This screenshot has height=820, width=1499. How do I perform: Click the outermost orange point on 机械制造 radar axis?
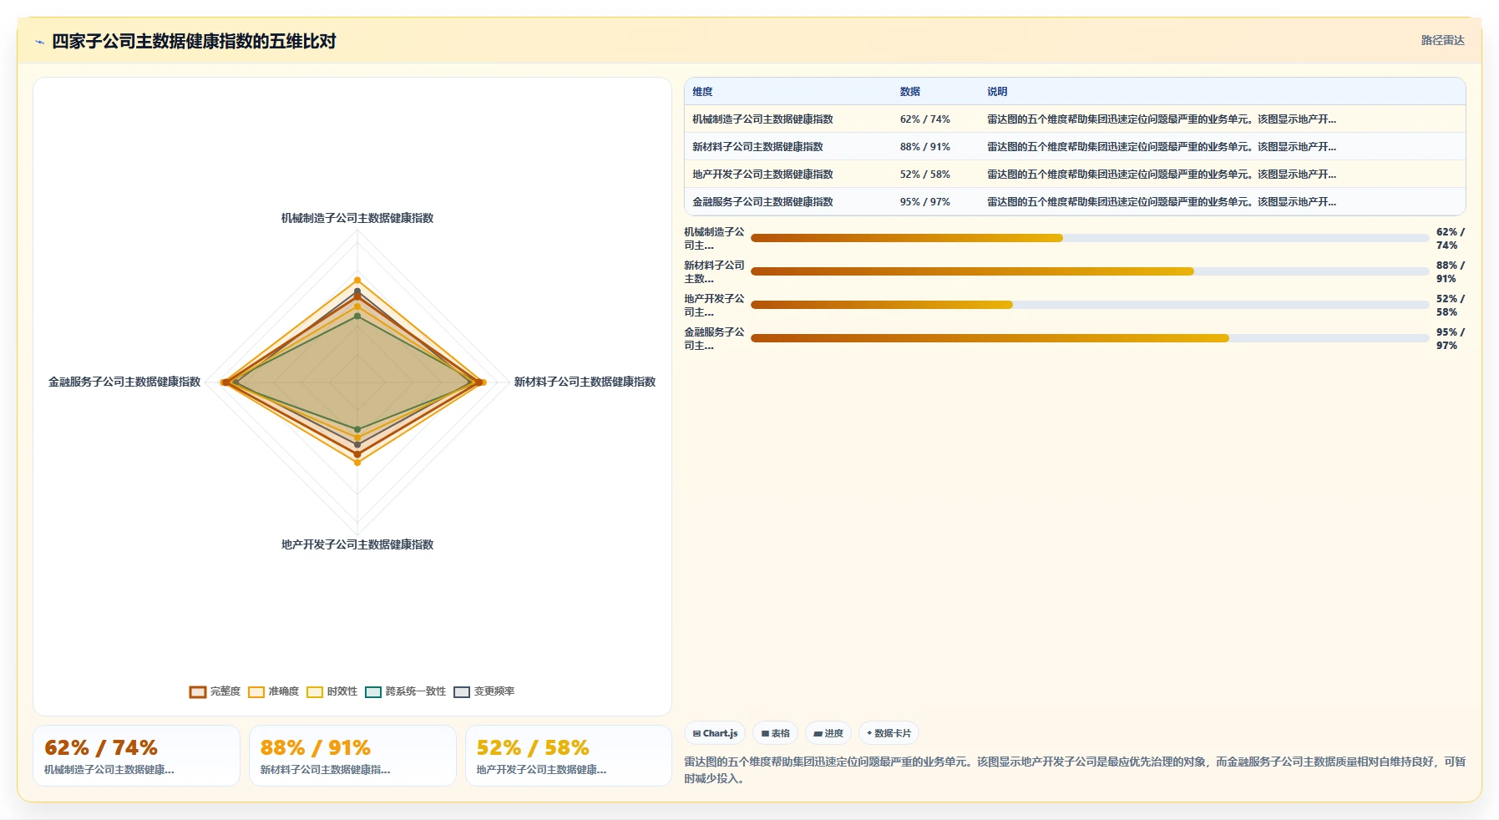357,281
